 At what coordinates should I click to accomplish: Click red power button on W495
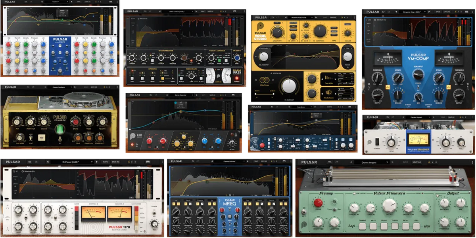pos(133,145)
